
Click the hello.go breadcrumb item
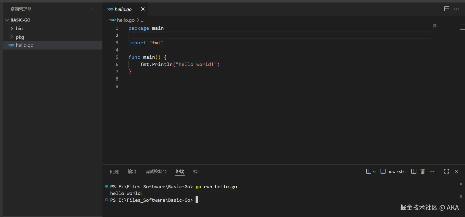click(126, 20)
